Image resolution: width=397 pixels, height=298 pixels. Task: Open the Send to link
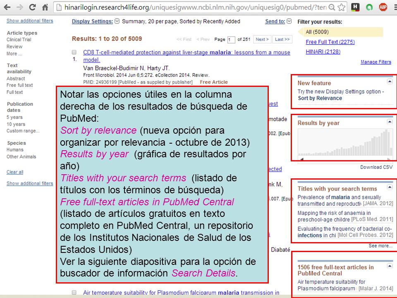[x=275, y=21]
